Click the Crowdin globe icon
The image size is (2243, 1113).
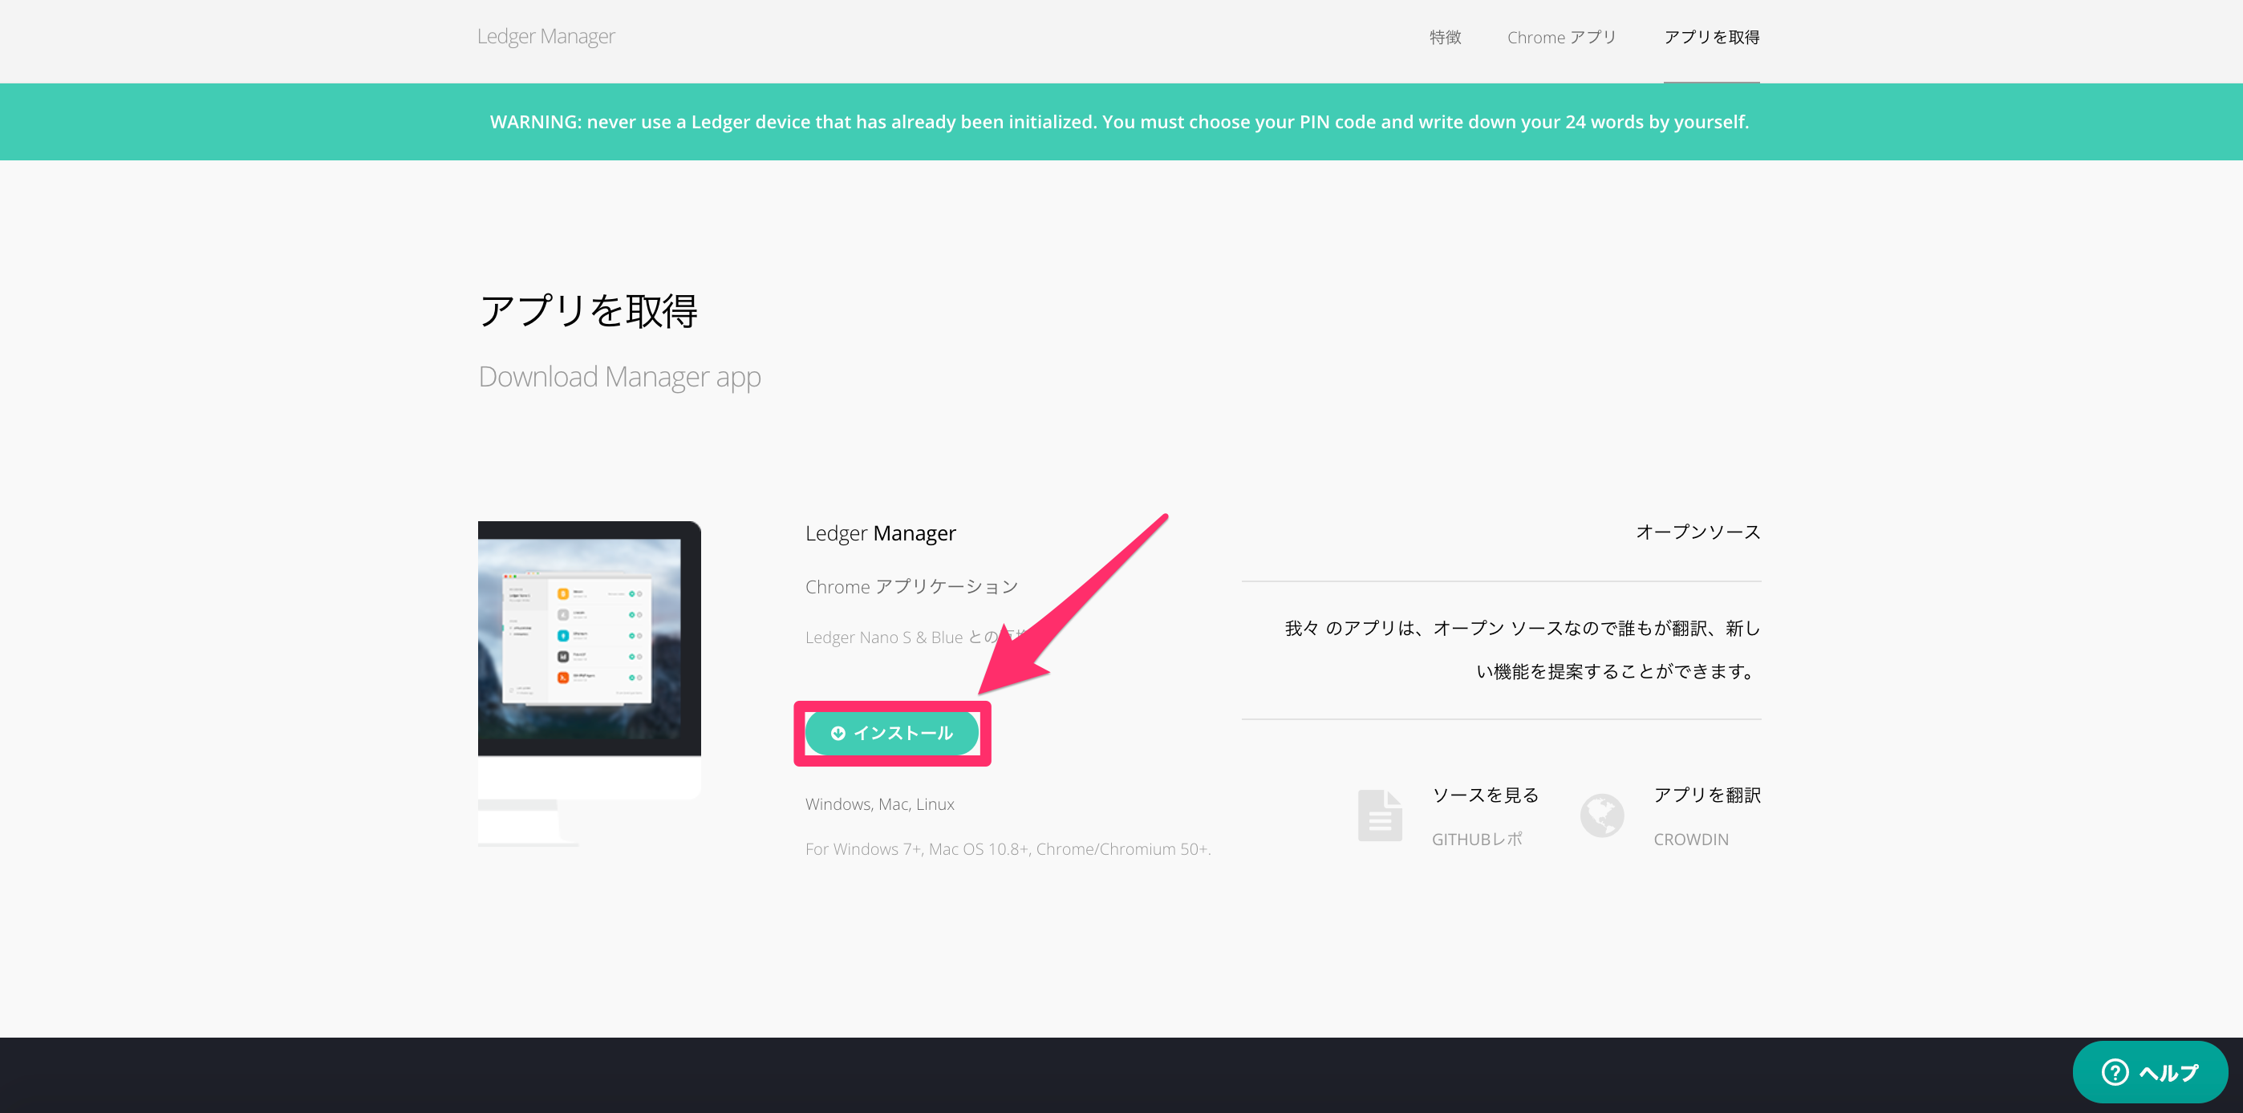(x=1601, y=816)
